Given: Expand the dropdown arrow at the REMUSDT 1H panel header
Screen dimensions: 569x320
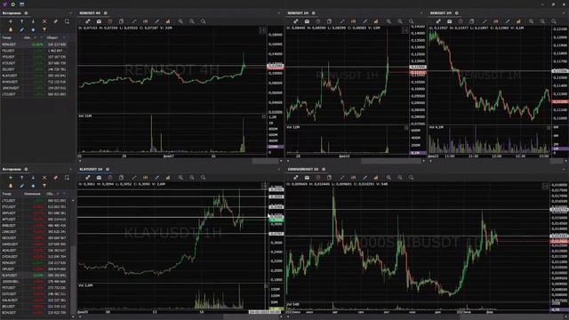Looking at the screenshot, I should pyautogui.click(x=421, y=13).
